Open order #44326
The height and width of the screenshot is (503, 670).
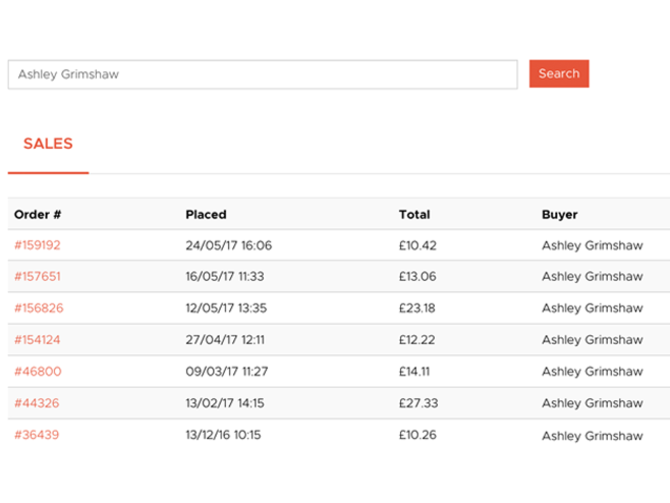36,403
